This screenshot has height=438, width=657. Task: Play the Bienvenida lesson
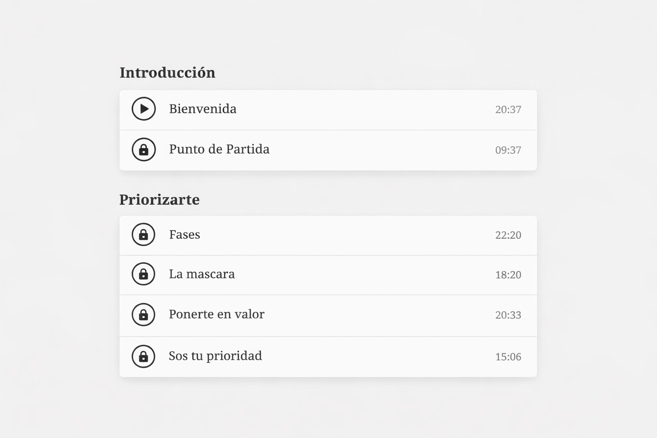pos(144,109)
